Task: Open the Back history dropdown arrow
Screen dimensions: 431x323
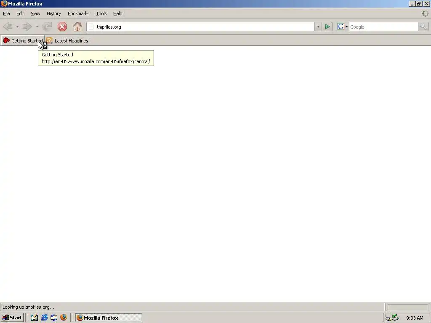Action: (17, 26)
